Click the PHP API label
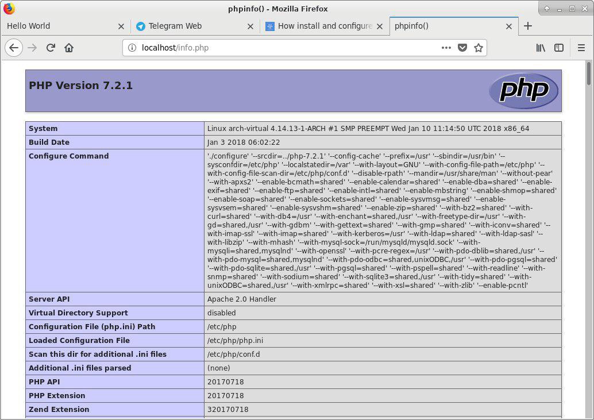The height and width of the screenshot is (420, 594). (x=44, y=382)
